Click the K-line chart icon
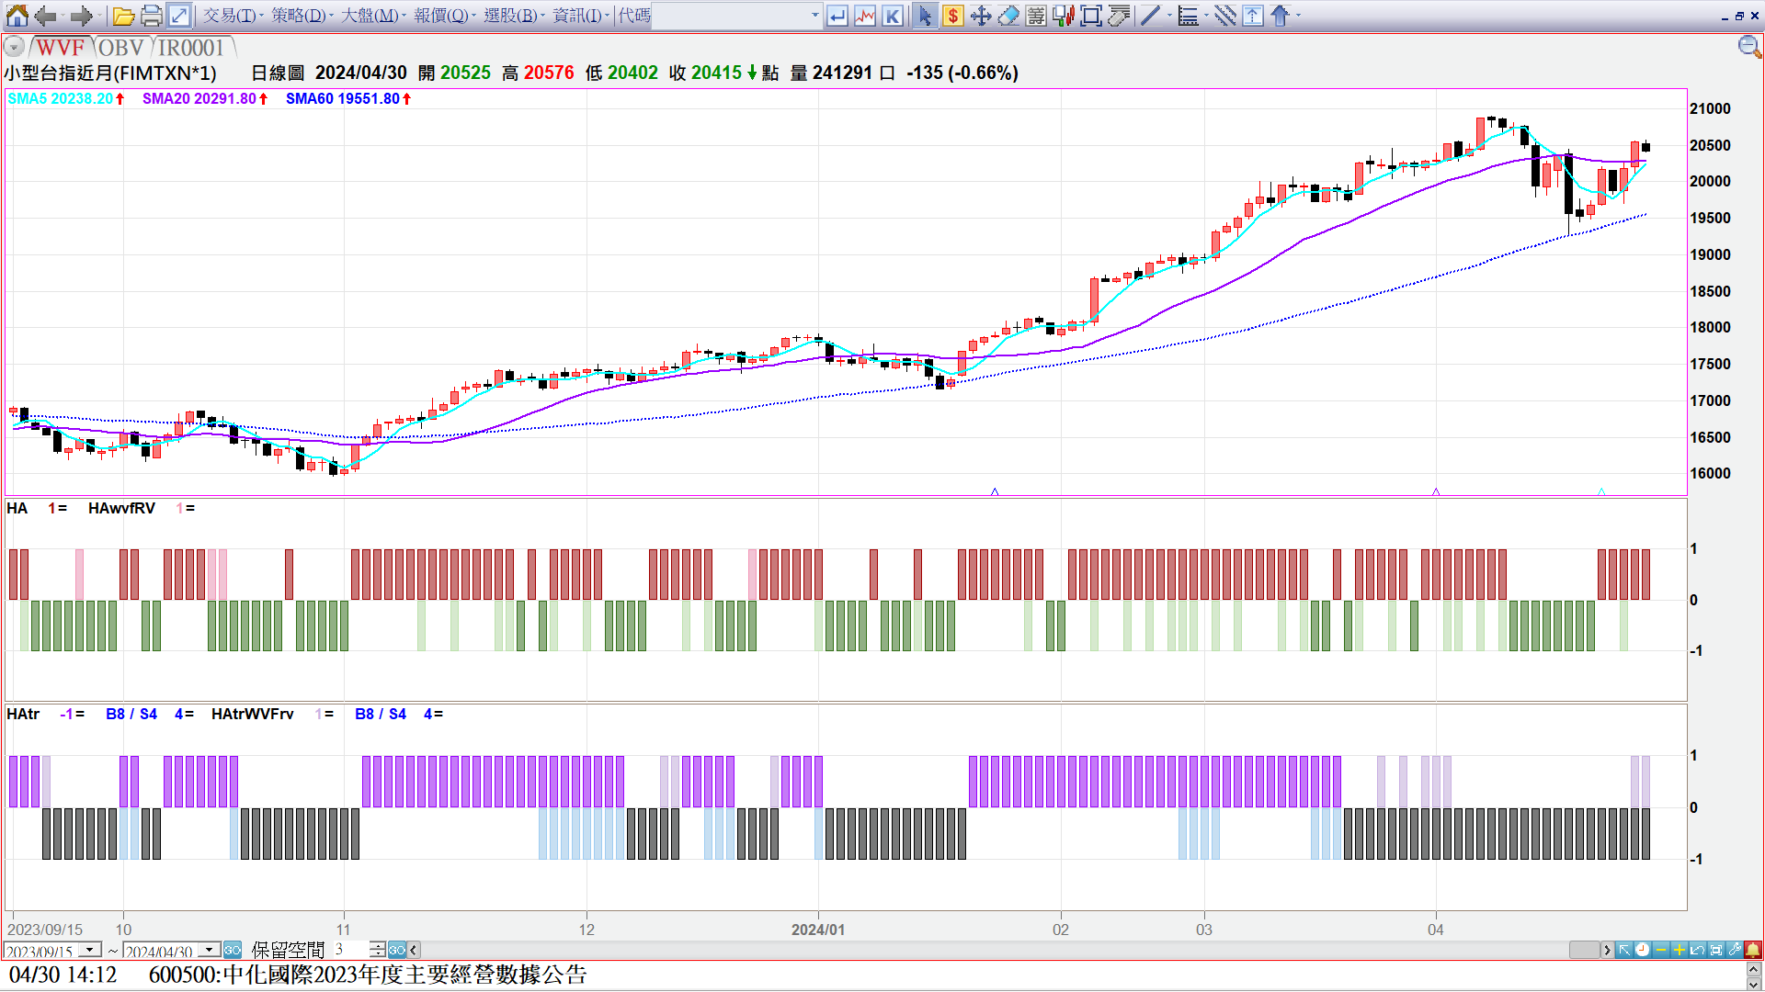Screen dimensions: 1765x992 click(892, 16)
